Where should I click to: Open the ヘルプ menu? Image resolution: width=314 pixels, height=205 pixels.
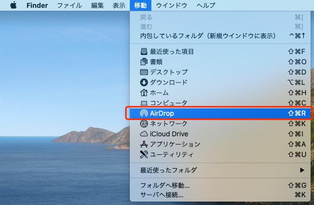coord(206,5)
